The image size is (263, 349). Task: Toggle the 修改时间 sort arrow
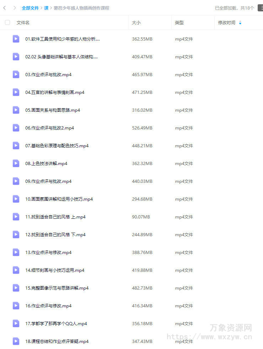pyautogui.click(x=240, y=23)
